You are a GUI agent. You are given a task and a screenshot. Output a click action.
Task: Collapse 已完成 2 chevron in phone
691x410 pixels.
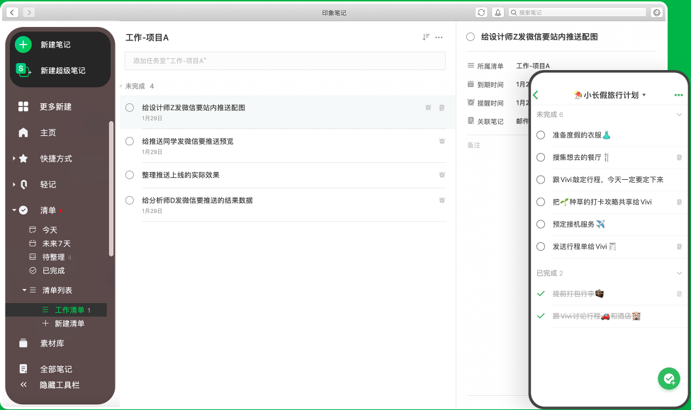pyautogui.click(x=679, y=273)
